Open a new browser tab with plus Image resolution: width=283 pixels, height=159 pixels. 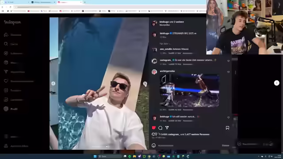pyautogui.click(x=84, y=2)
